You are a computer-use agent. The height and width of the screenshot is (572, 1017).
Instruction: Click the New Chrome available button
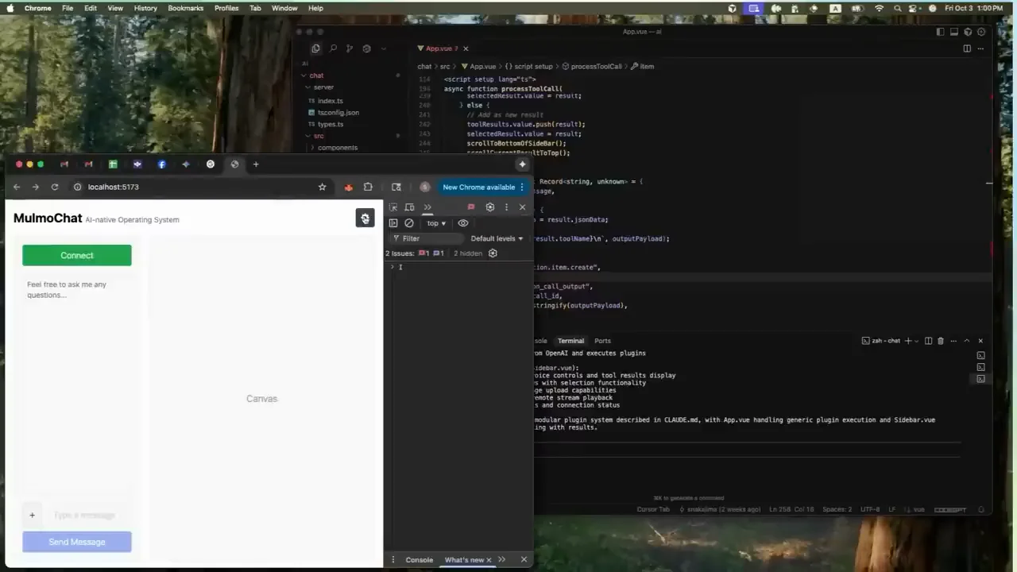479,187
